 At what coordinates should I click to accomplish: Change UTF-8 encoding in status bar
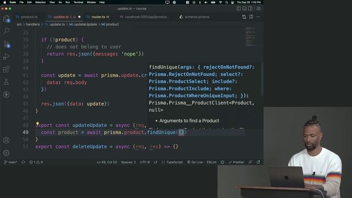(145, 162)
